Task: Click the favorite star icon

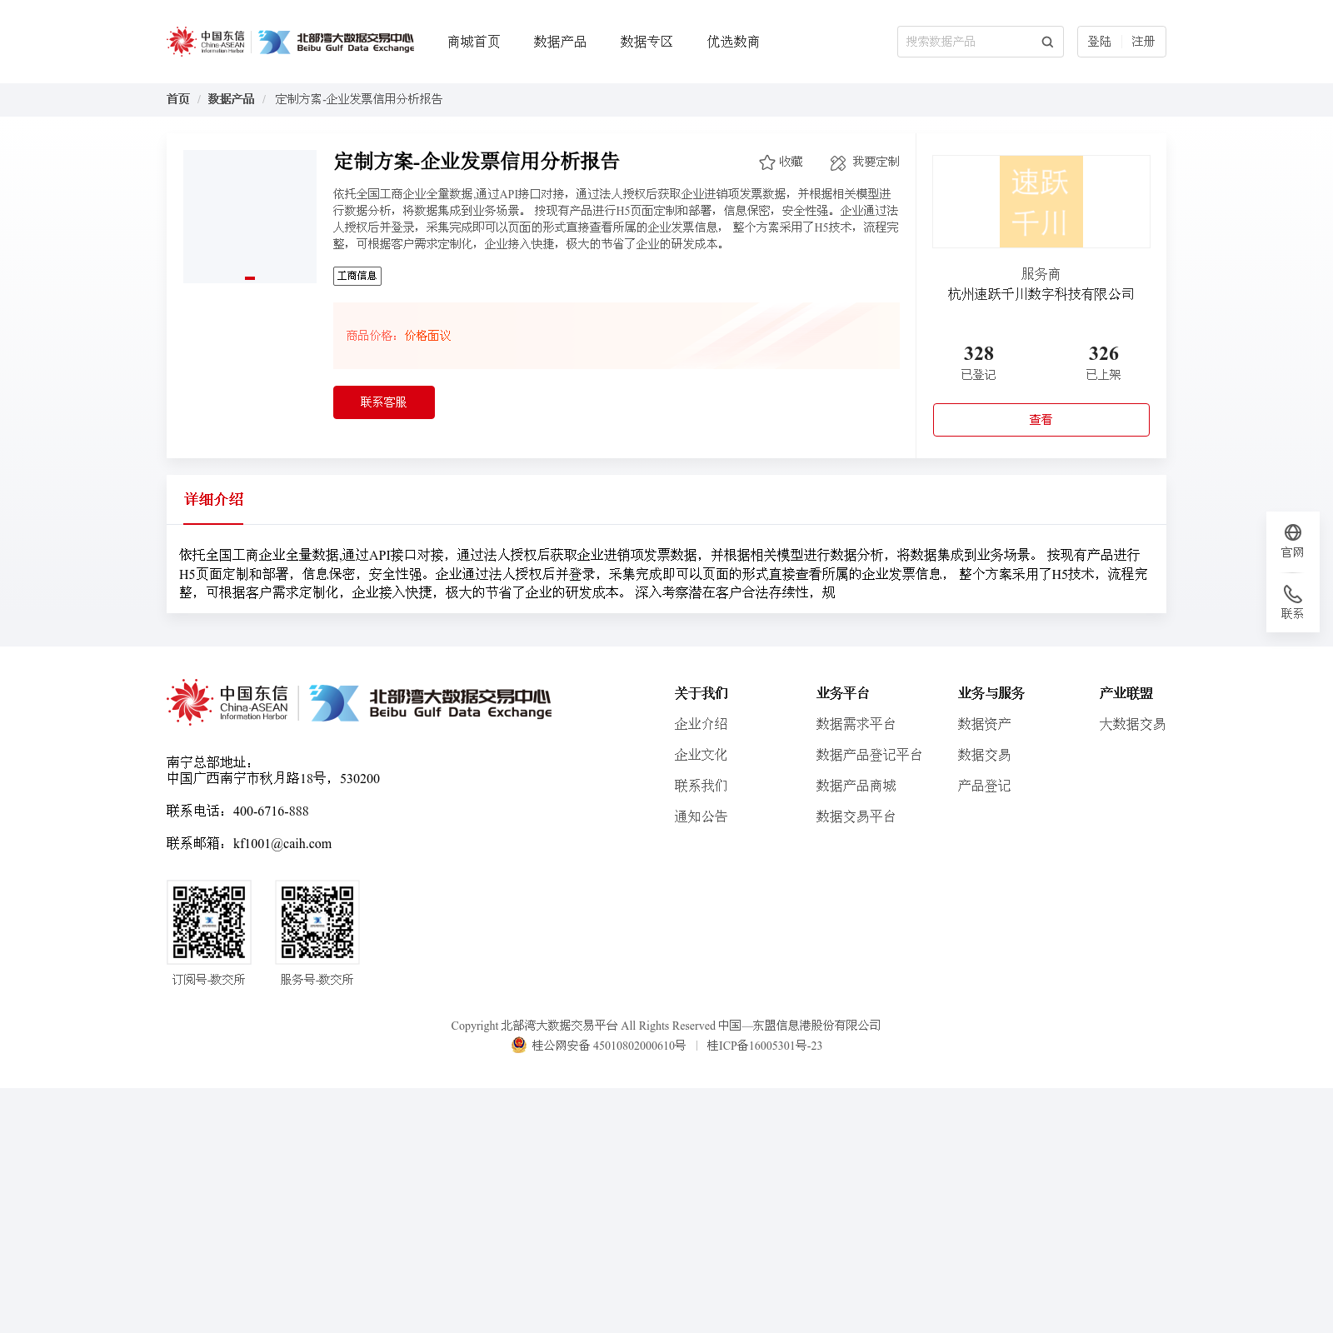Action: (x=767, y=162)
